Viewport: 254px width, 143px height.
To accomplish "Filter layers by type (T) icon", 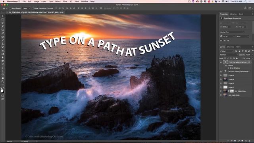I will point(242,51).
